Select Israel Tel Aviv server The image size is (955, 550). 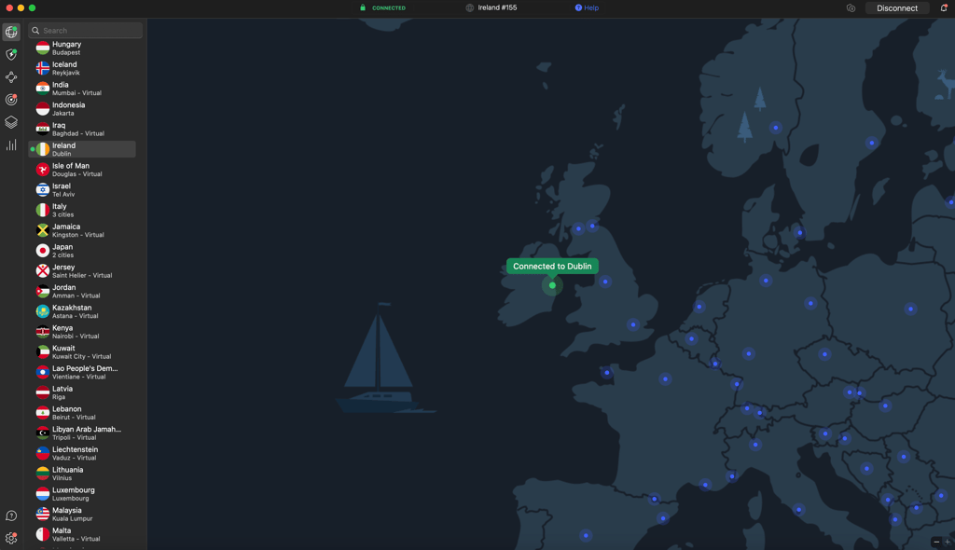click(82, 189)
